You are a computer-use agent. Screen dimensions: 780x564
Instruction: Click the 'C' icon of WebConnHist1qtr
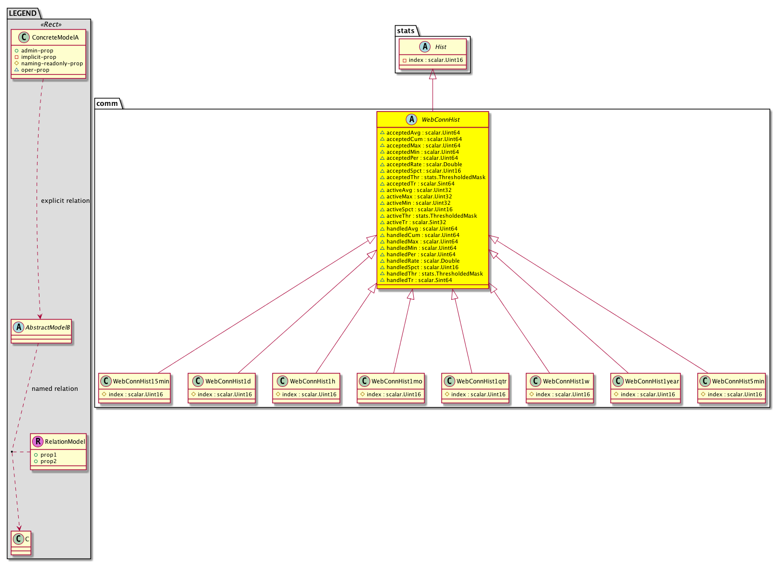click(449, 381)
